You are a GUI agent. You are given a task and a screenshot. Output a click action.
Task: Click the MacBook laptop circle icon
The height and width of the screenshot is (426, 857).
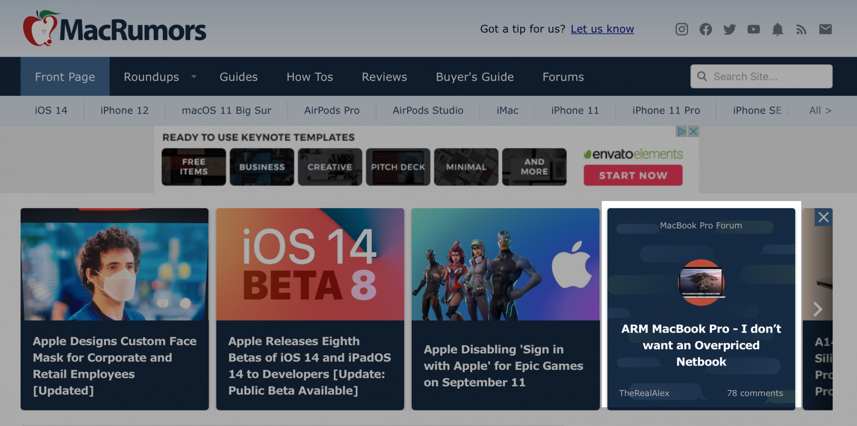701,282
